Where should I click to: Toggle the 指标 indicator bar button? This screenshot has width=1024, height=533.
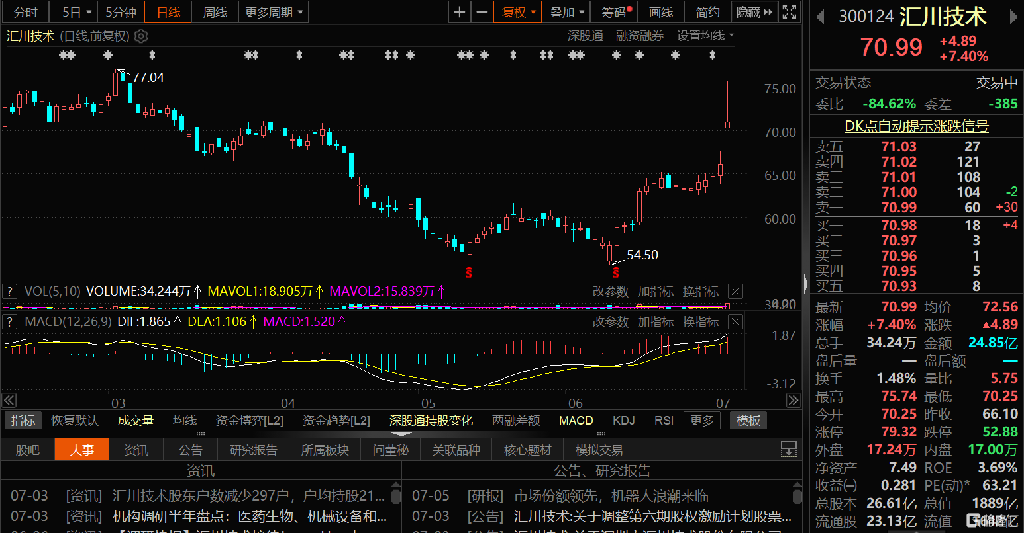tap(23, 420)
